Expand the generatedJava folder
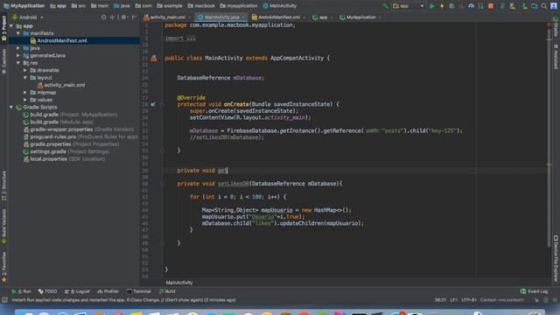 coord(18,55)
